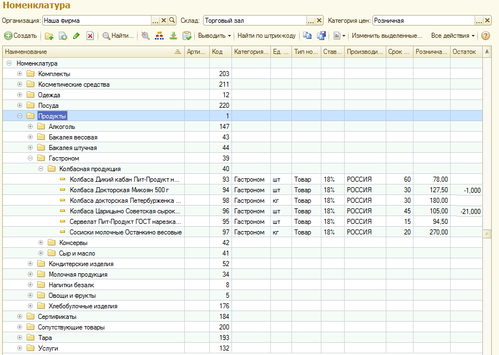499x355 pixels.
Task: Select Колбаса докторская Петербурженка item
Action: point(243,200)
